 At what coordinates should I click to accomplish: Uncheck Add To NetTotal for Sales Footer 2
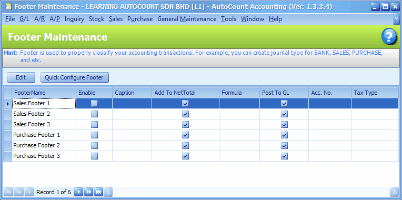point(185,114)
